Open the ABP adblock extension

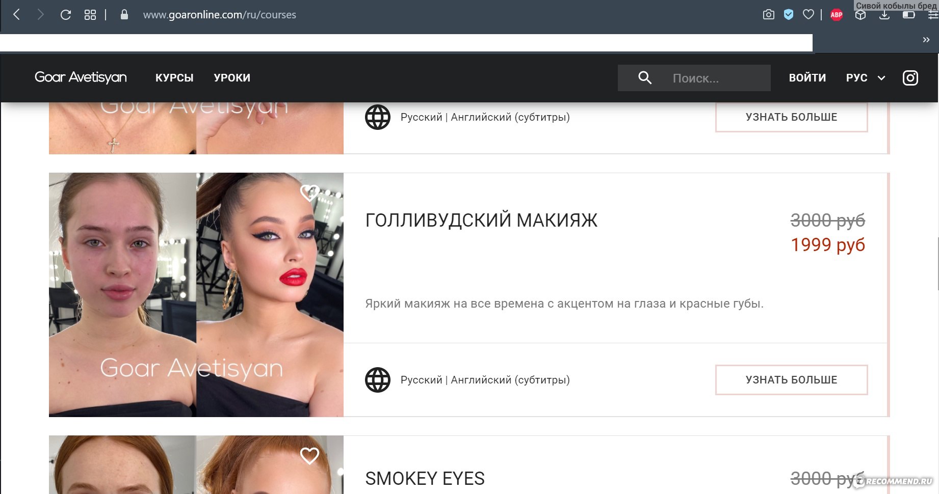point(837,15)
